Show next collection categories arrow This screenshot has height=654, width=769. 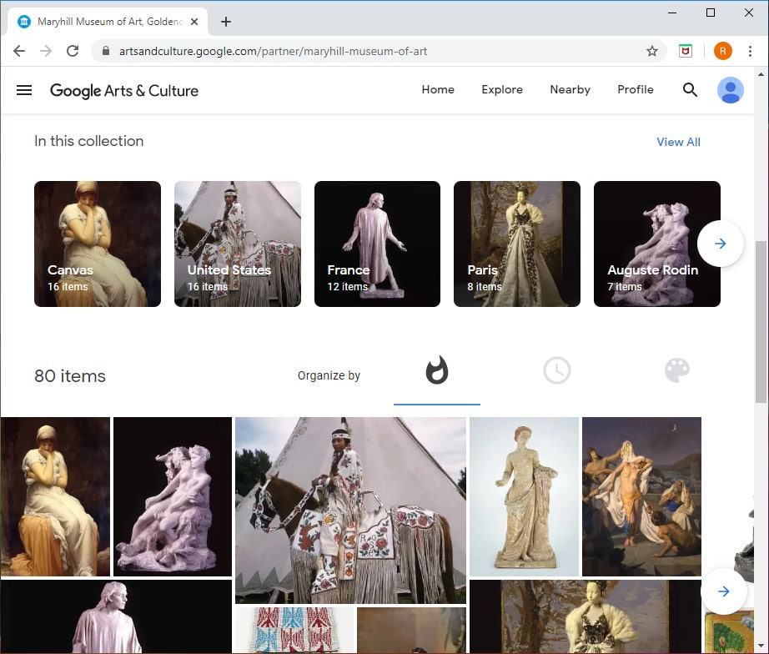click(x=720, y=244)
